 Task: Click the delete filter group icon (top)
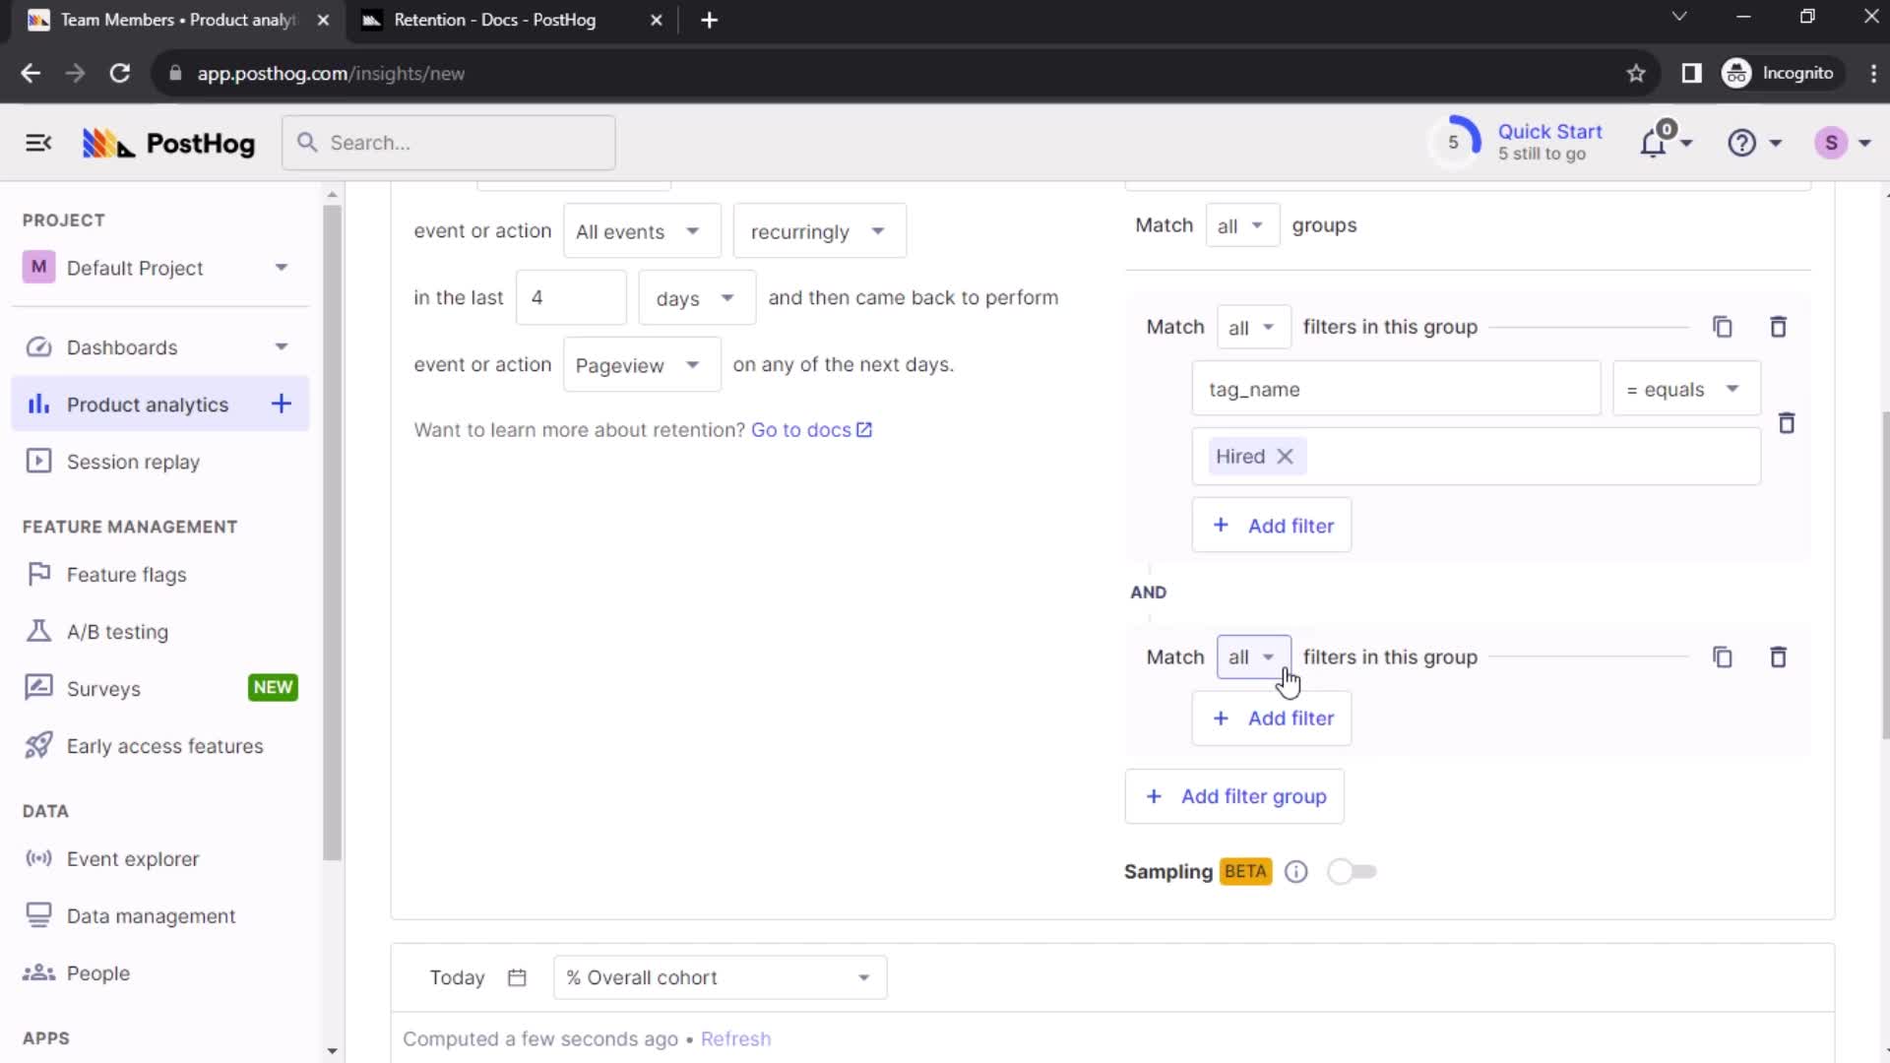[x=1780, y=326]
